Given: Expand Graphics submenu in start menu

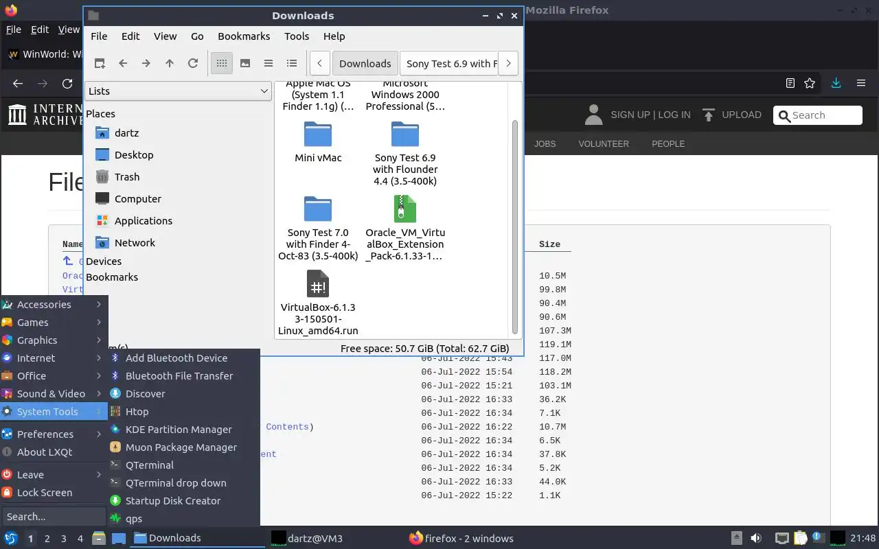Looking at the screenshot, I should pos(54,340).
